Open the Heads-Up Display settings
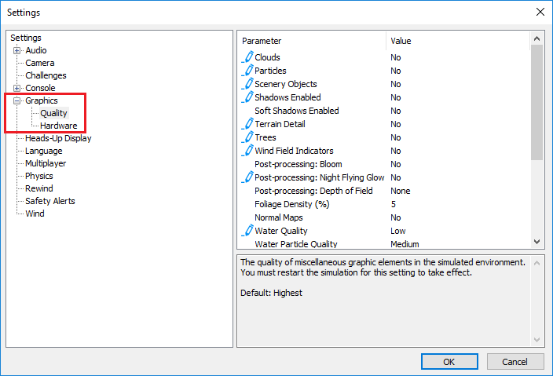The width and height of the screenshot is (553, 376). pos(57,138)
